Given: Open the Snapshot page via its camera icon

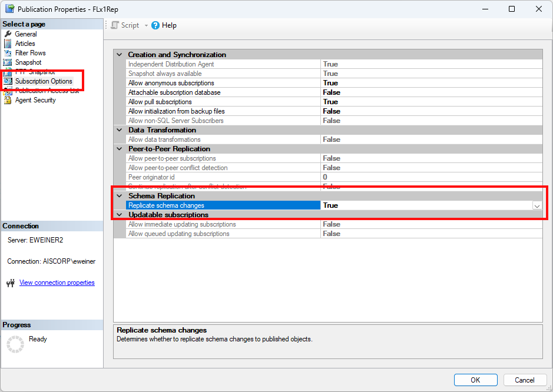Looking at the screenshot, I should click(x=9, y=62).
